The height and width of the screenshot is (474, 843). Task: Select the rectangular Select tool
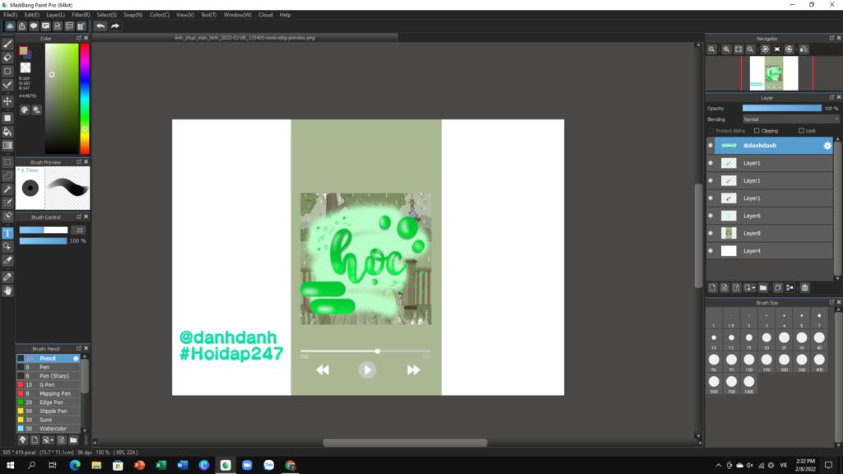coord(7,162)
